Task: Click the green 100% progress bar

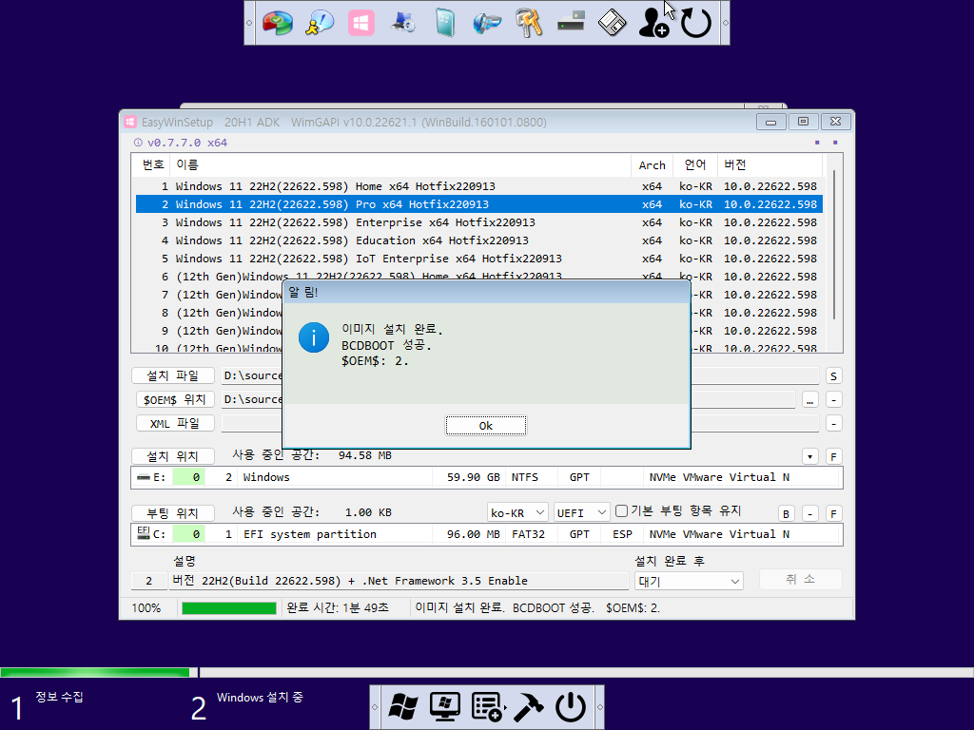Action: [x=229, y=608]
